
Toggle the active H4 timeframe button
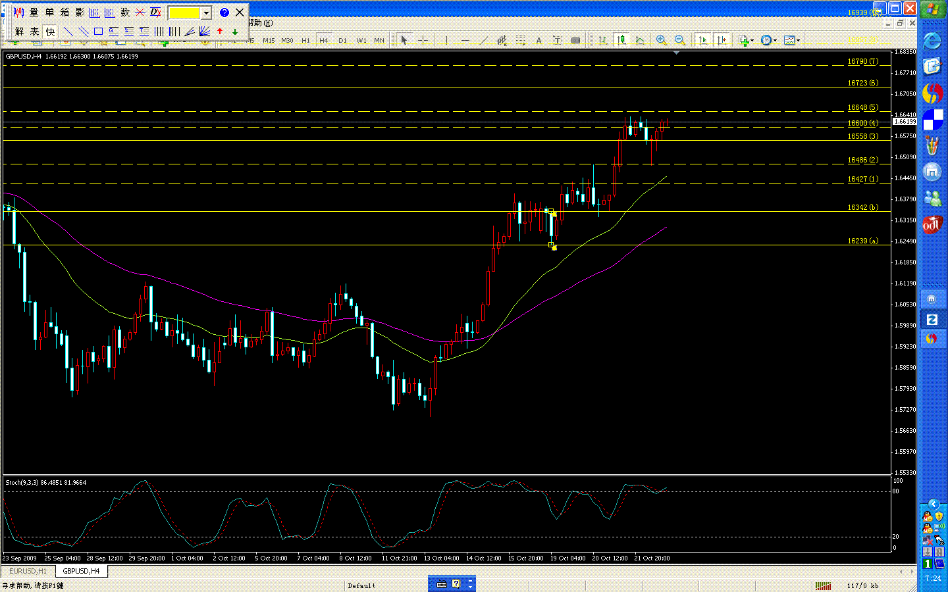click(324, 41)
